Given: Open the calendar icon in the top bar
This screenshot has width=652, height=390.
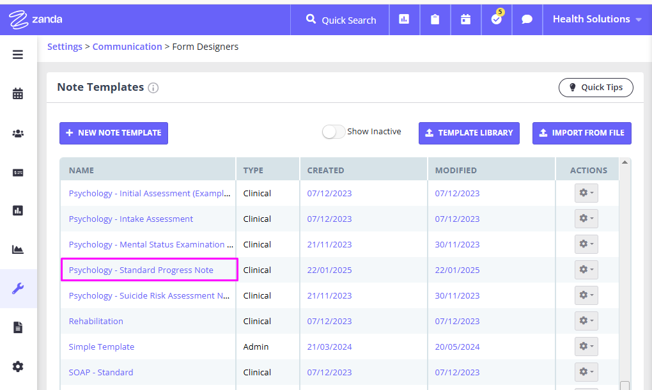Looking at the screenshot, I should [x=465, y=19].
